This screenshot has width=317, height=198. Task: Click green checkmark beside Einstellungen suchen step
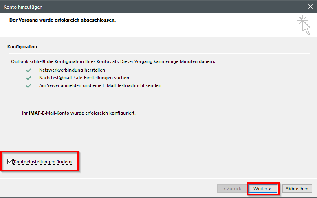(x=28, y=78)
